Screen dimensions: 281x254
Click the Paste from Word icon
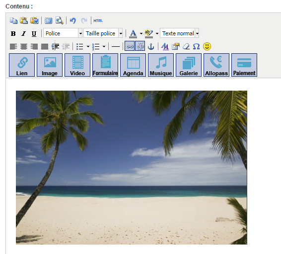[x=34, y=21]
